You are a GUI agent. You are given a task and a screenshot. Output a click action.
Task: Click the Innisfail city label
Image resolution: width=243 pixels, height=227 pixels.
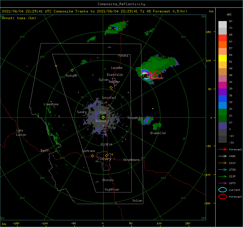click(109, 98)
